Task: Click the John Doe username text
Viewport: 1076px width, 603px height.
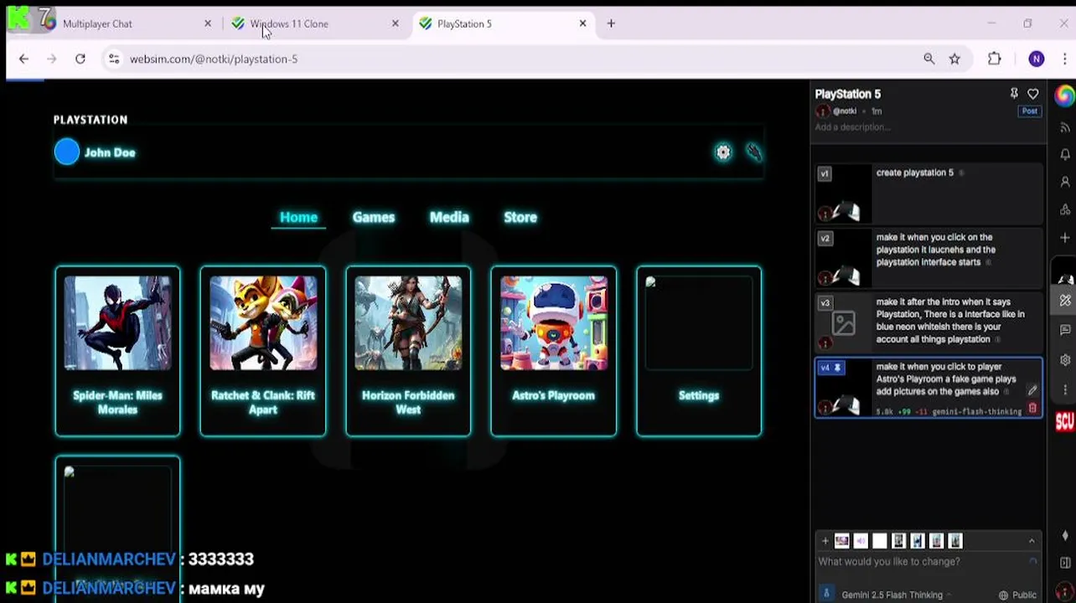Action: coord(110,152)
